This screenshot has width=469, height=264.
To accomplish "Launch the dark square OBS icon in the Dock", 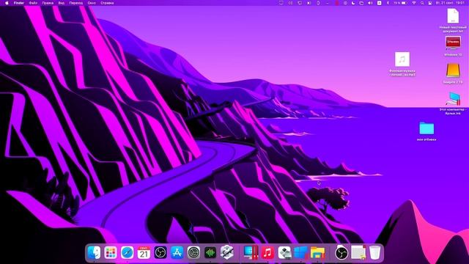I will (160, 252).
